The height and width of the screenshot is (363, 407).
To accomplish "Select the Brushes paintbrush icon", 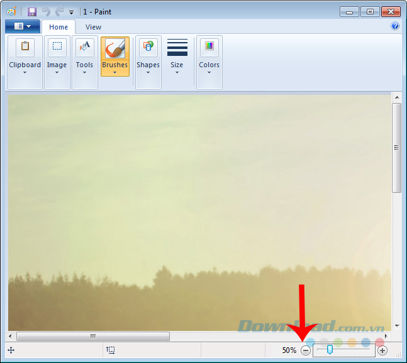I will tap(115, 48).
